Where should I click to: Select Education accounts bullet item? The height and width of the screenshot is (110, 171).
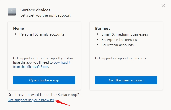coord(118,45)
